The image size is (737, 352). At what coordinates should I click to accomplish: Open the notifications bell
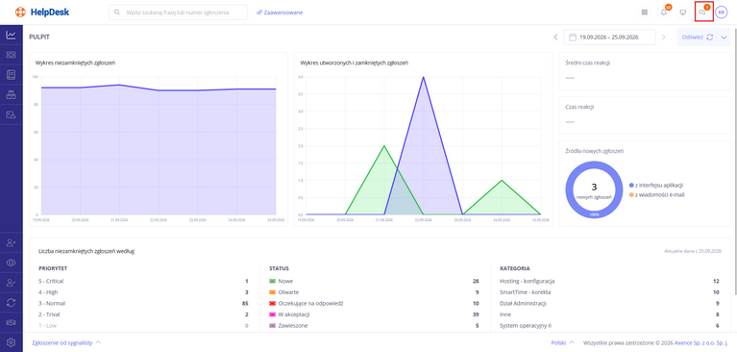tap(664, 13)
